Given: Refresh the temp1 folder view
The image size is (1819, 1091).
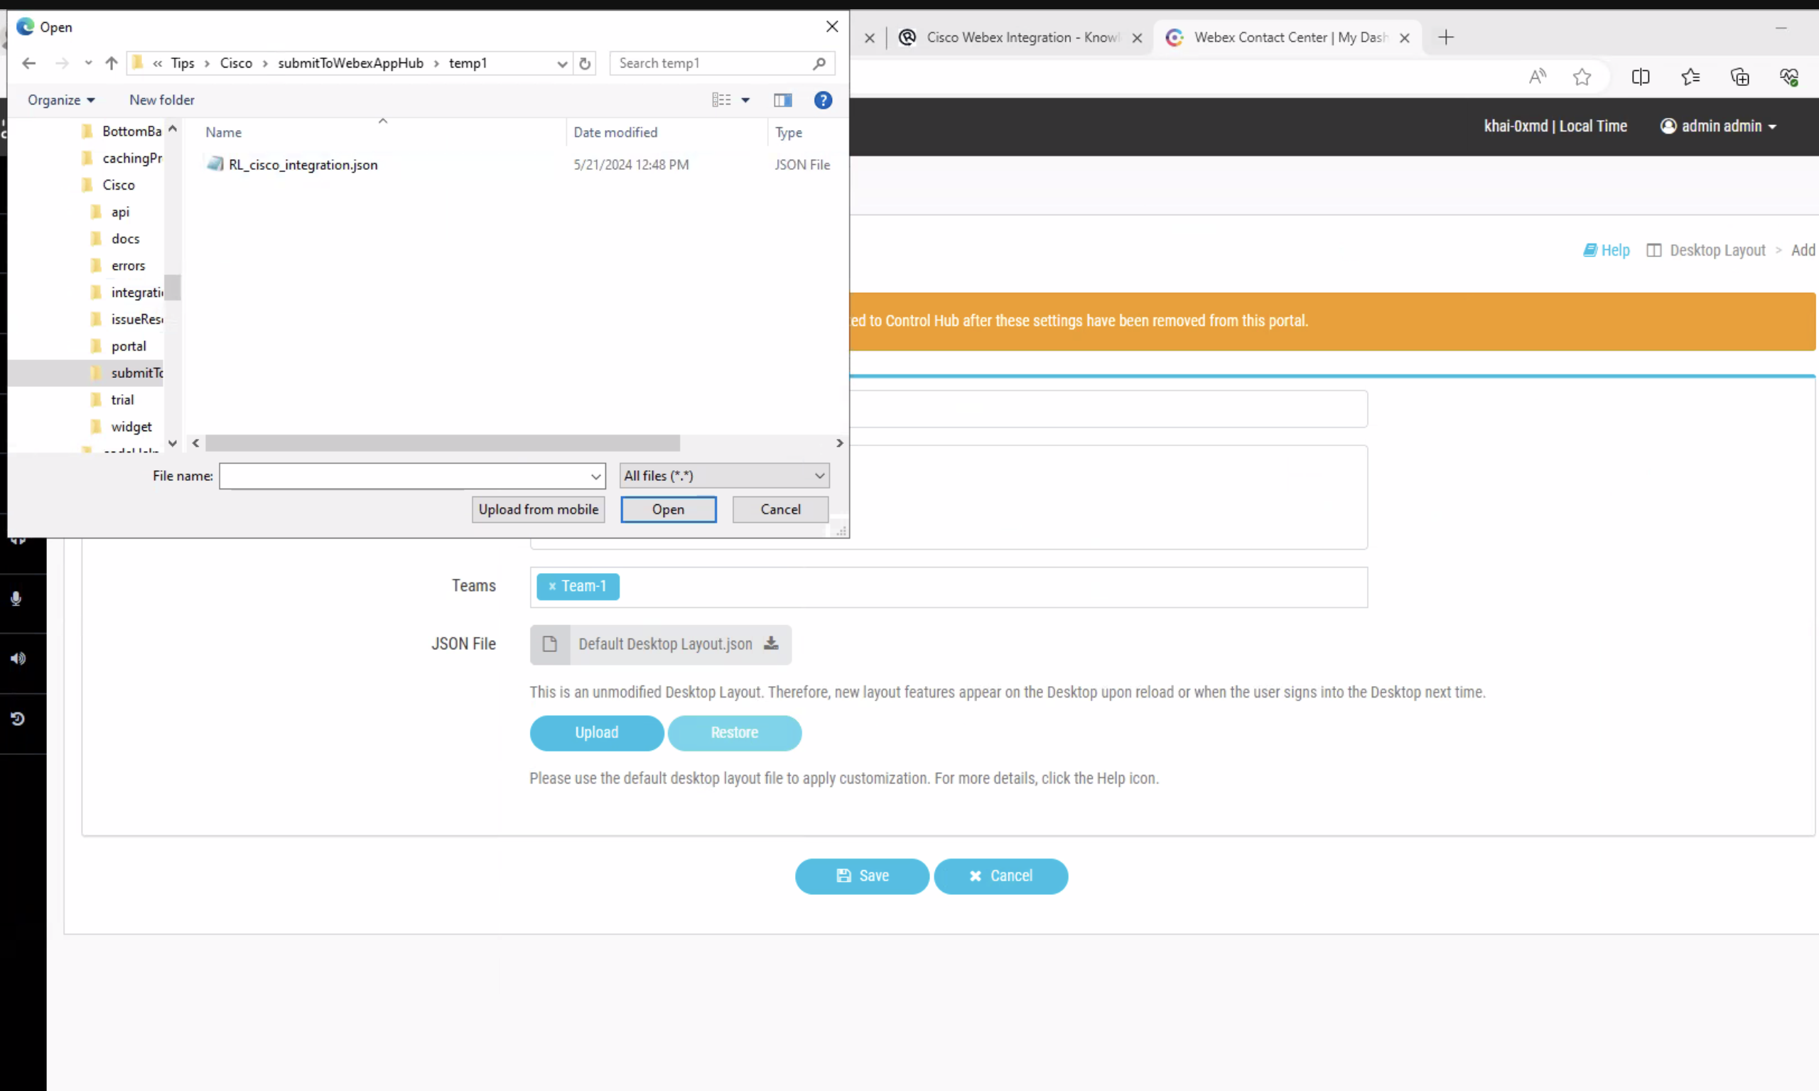Looking at the screenshot, I should coord(585,63).
